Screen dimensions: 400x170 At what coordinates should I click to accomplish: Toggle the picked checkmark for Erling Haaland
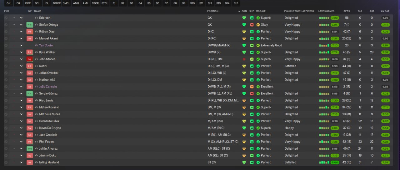pyautogui.click(x=6, y=162)
